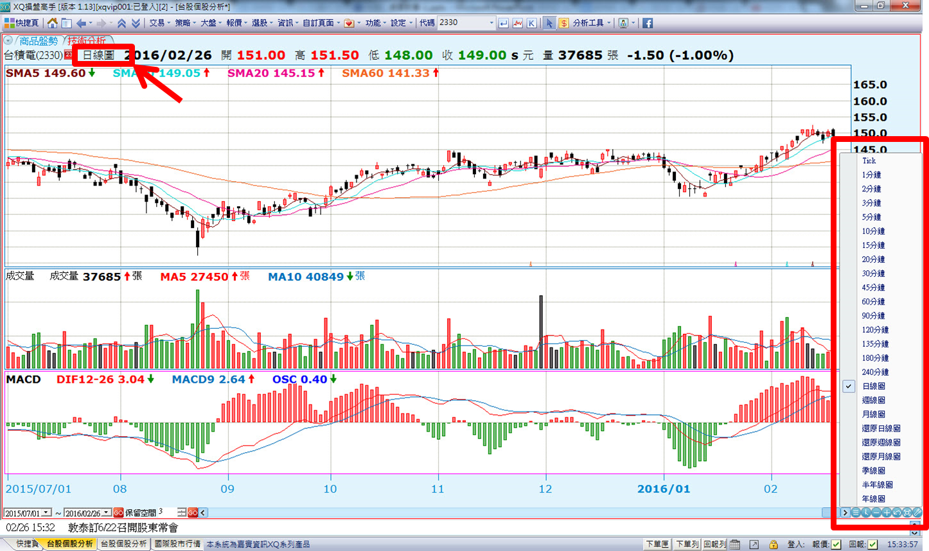Click the red GO button after the spacing stepper
The width and height of the screenshot is (929, 551).
[x=193, y=512]
